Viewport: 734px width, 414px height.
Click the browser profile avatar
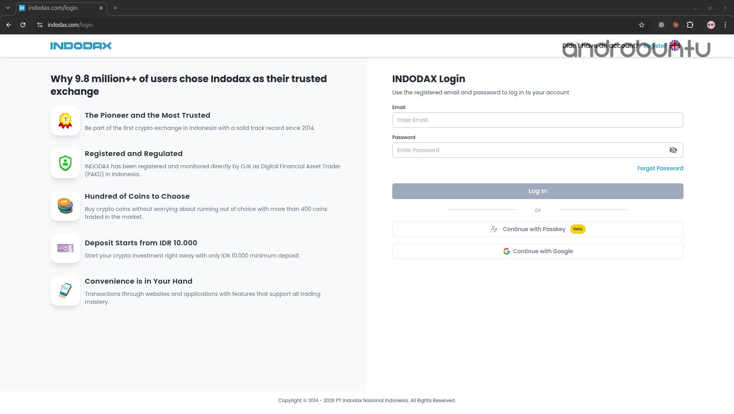point(711,25)
